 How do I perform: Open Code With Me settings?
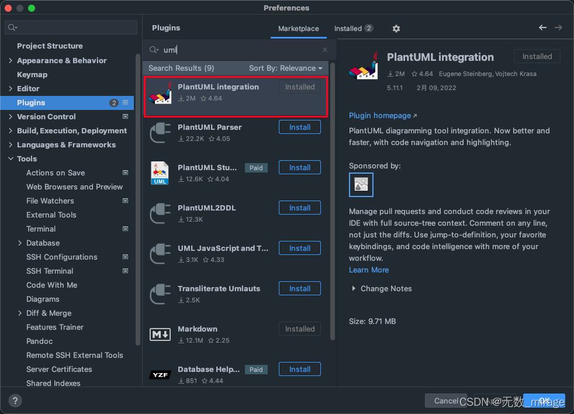tap(51, 285)
